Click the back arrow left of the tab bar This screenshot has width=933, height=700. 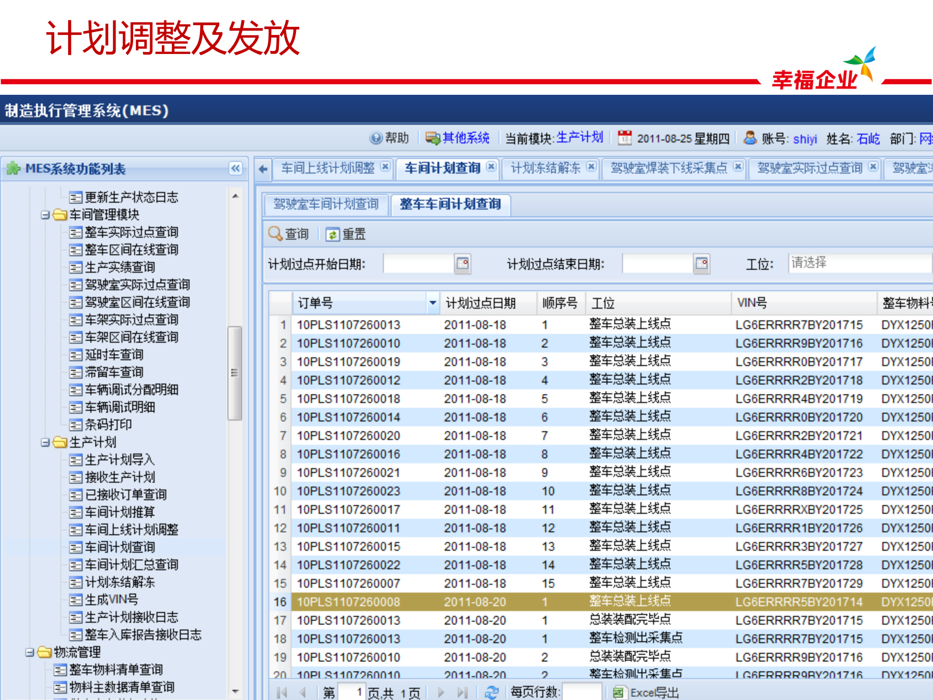[263, 169]
